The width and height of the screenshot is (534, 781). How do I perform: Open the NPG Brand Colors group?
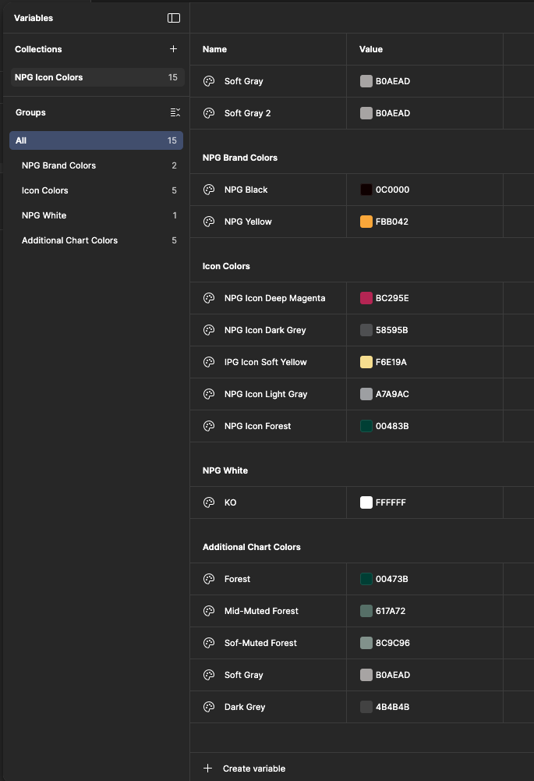96,165
